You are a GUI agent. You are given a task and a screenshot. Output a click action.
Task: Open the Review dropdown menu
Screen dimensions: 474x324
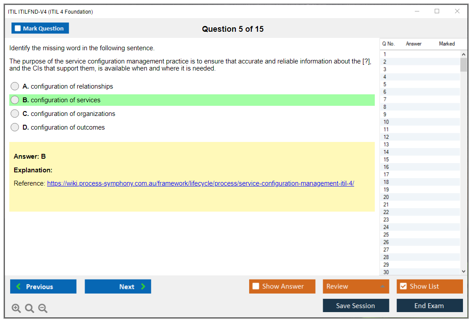tap(356, 287)
